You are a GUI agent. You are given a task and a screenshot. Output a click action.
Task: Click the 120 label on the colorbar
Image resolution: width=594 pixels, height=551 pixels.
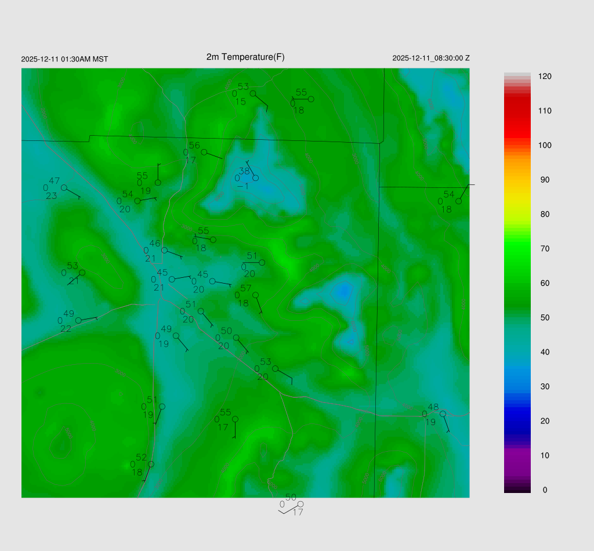(545, 77)
